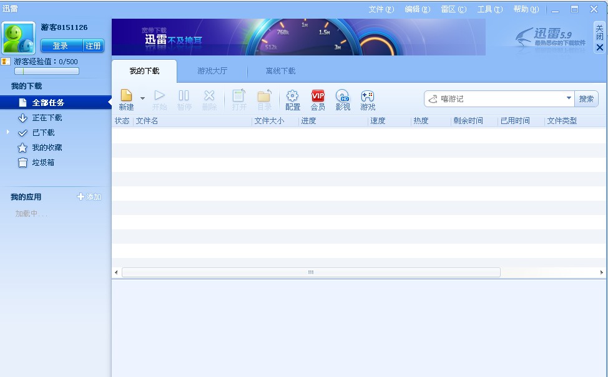This screenshot has width=608, height=377.
Task: Sort by 已用时间 column header
Action: (x=515, y=121)
